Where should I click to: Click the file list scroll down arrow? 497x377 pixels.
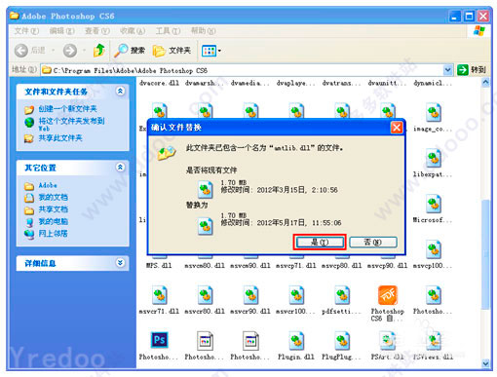click(x=485, y=363)
